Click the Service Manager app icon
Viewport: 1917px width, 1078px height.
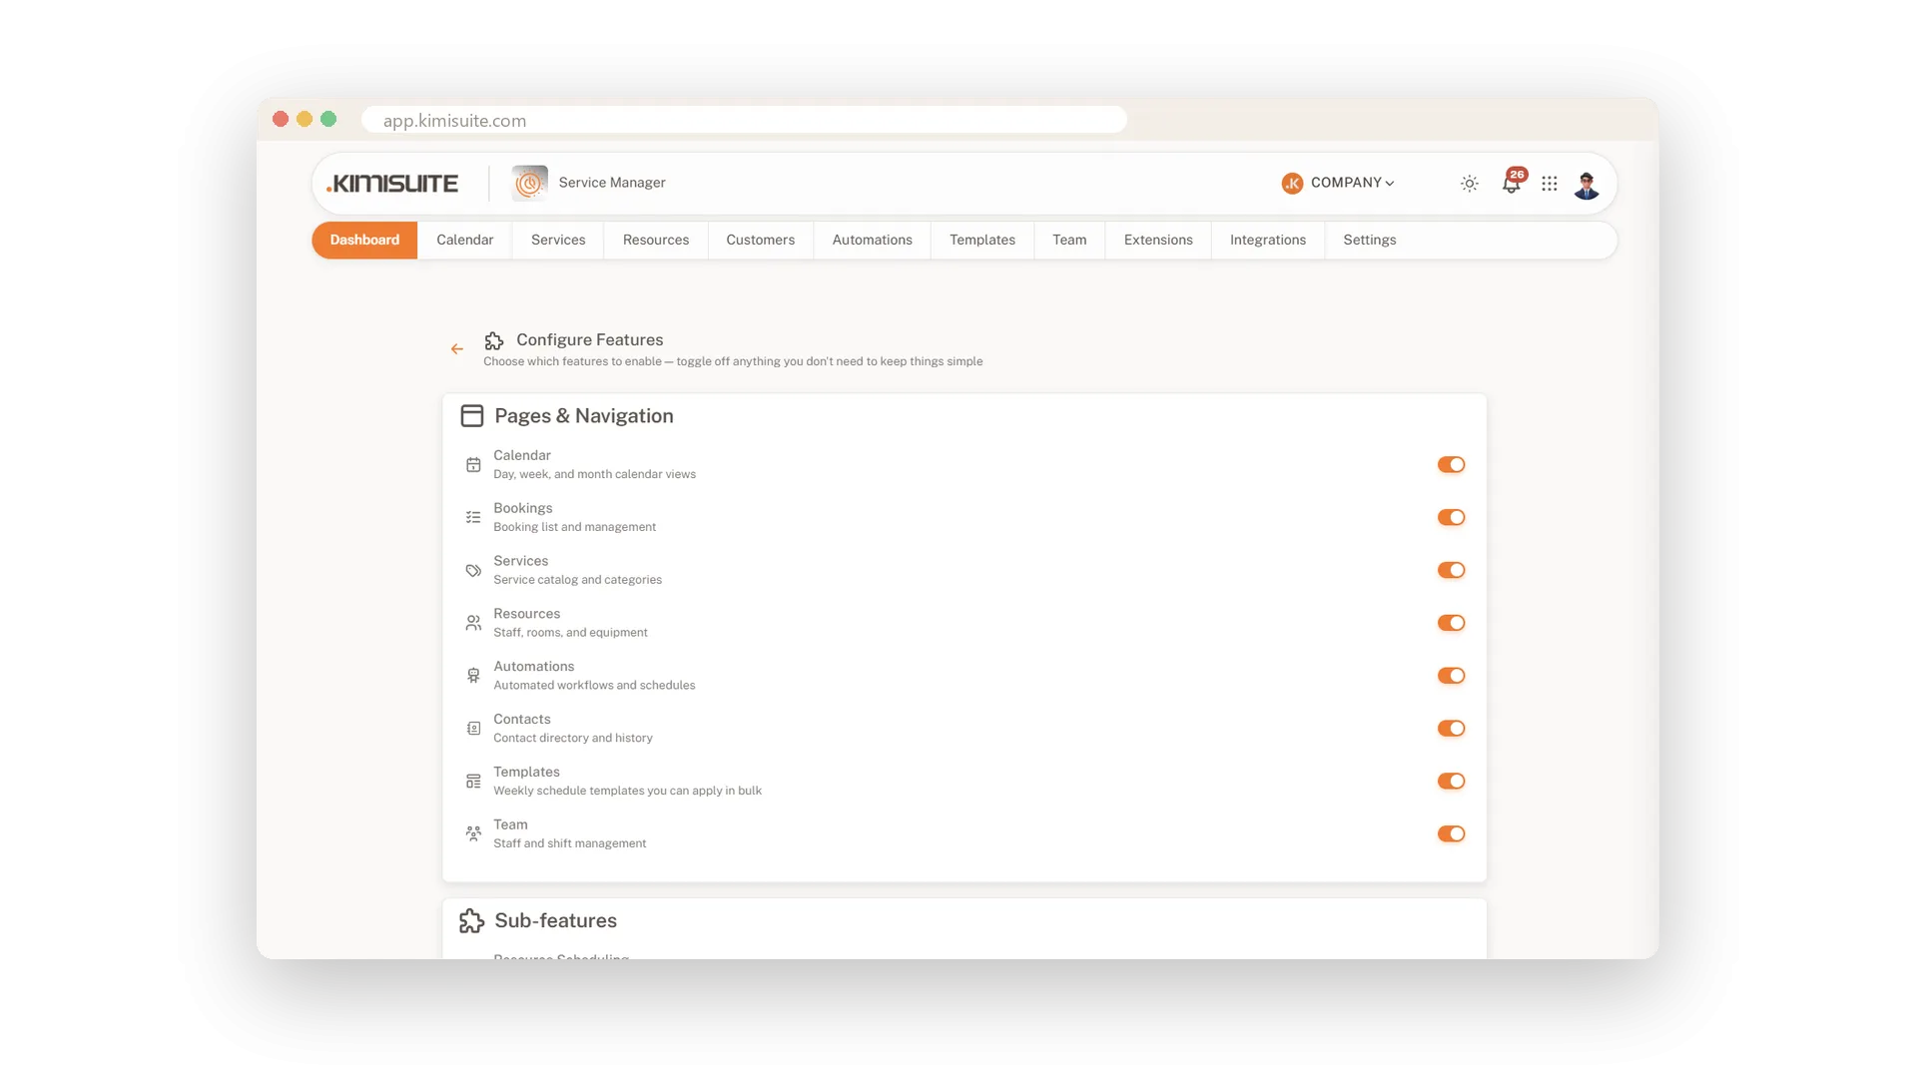530,183
